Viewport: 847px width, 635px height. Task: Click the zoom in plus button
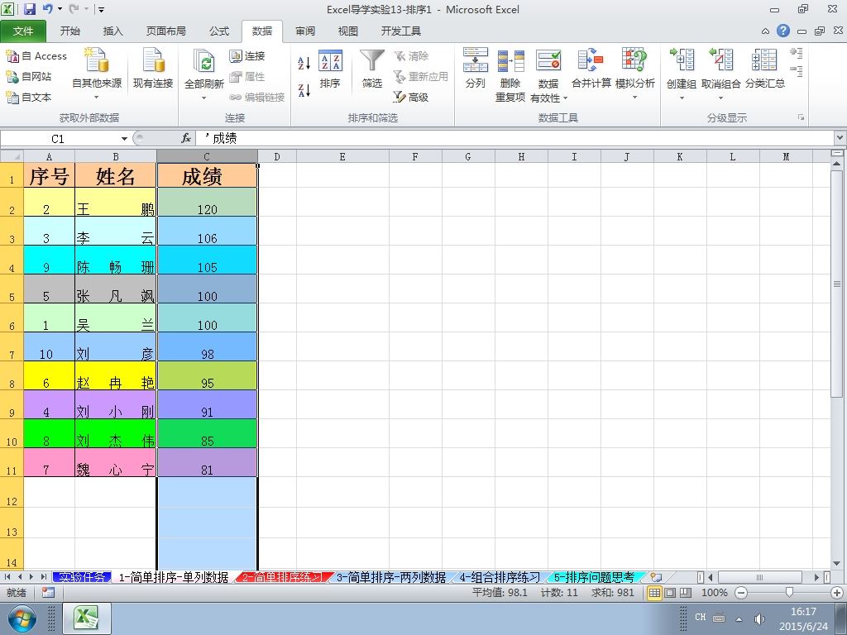tap(837, 592)
